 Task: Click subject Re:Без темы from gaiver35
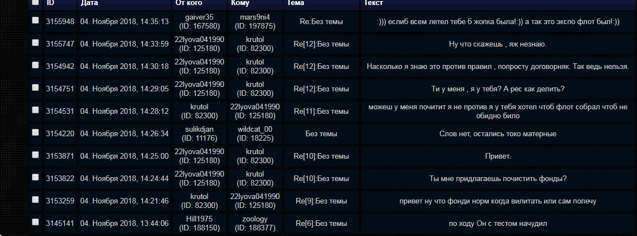(x=321, y=22)
